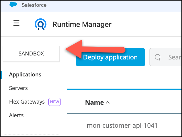Click the blue active marker beside Applications
Screen dimensions: 182x137
1,75
